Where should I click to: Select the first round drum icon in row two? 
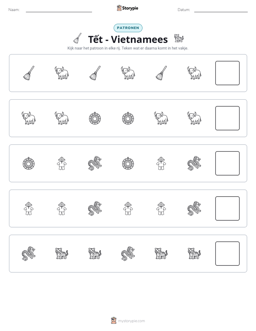(95, 118)
